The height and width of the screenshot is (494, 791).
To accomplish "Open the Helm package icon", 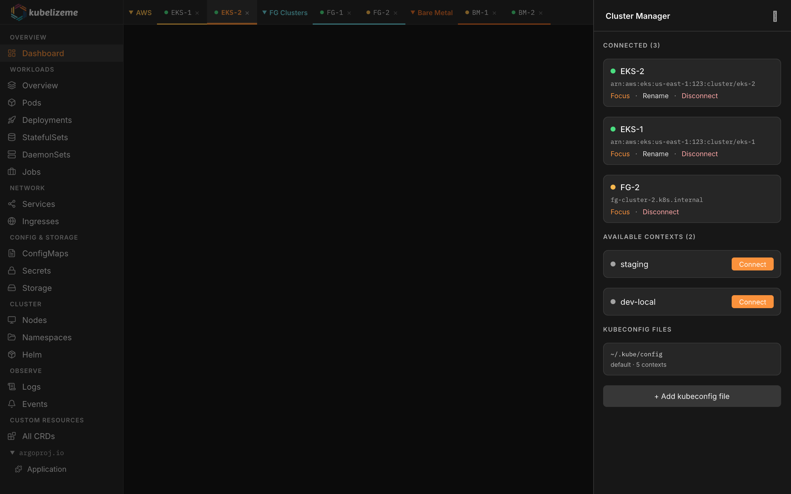I will tap(12, 354).
